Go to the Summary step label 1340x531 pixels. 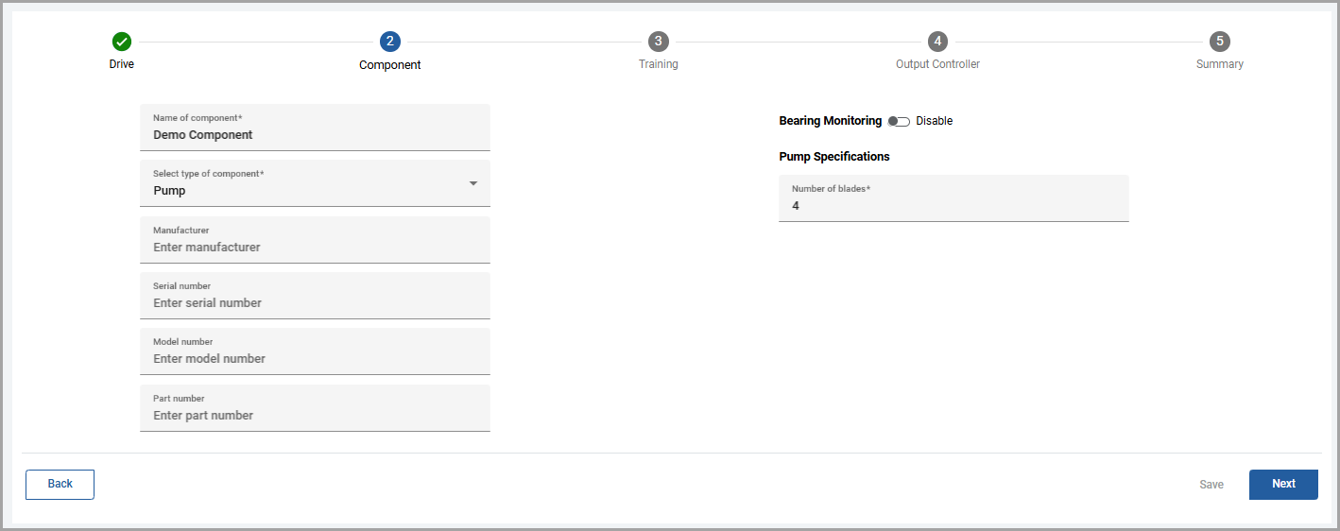1219,64
